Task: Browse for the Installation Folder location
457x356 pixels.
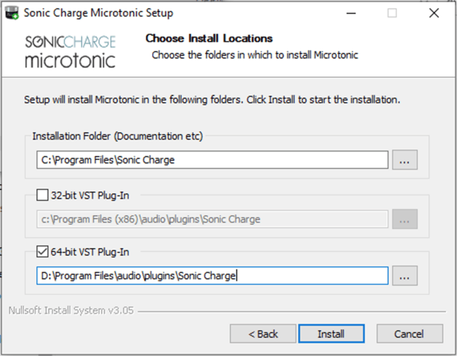Action: [405, 159]
